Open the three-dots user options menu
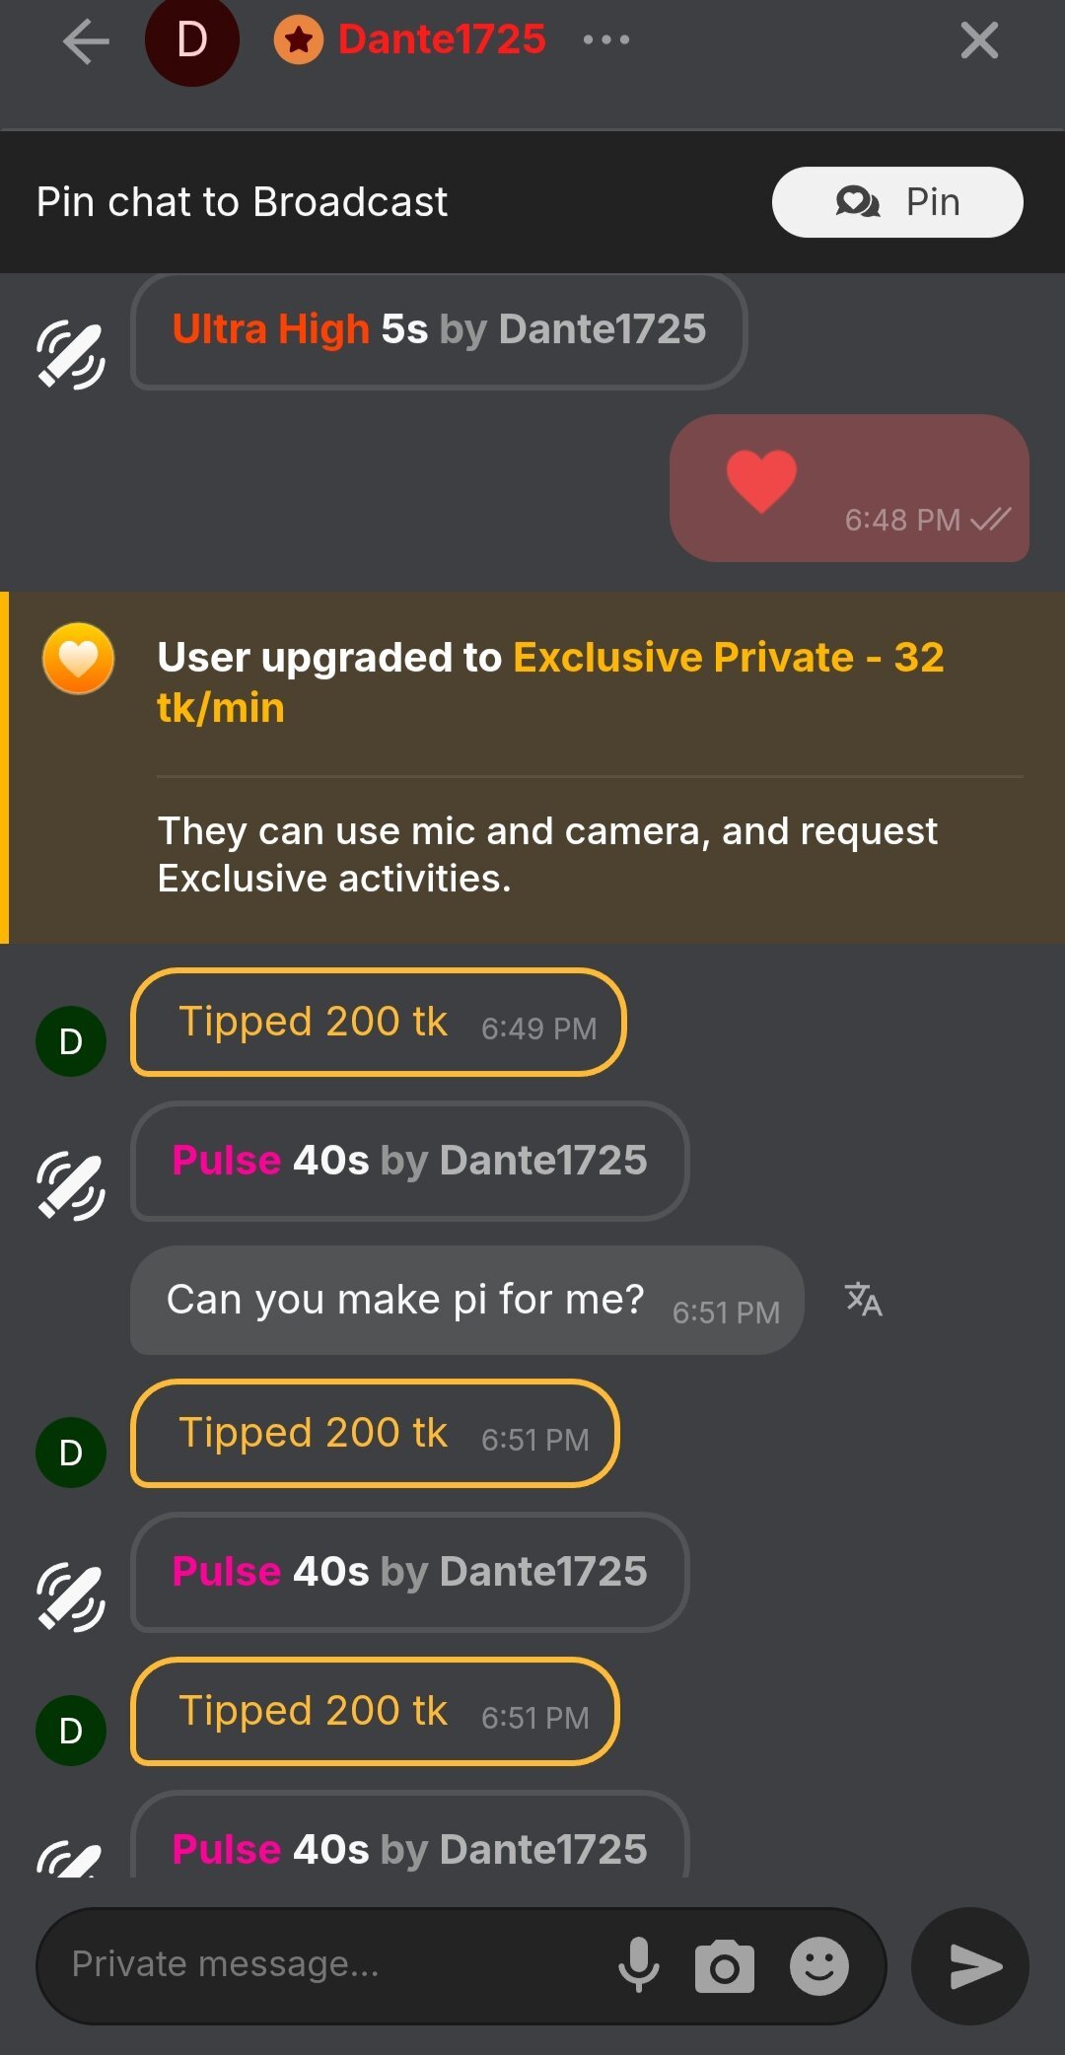Screen dimensions: 1065x2055 click(x=605, y=40)
